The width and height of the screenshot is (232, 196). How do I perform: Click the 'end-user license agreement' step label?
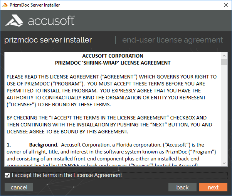tap(173, 40)
